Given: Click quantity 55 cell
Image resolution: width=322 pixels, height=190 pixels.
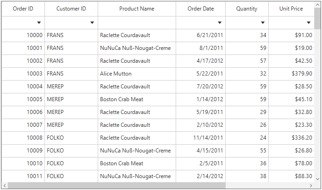Looking at the screenshot, I should tap(247, 151).
